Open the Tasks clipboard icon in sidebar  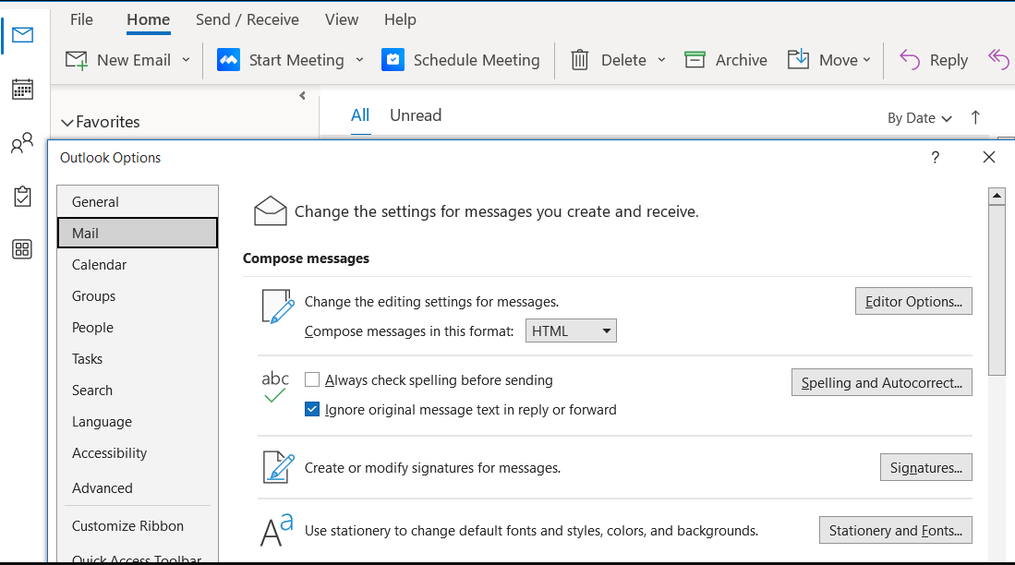click(x=23, y=196)
